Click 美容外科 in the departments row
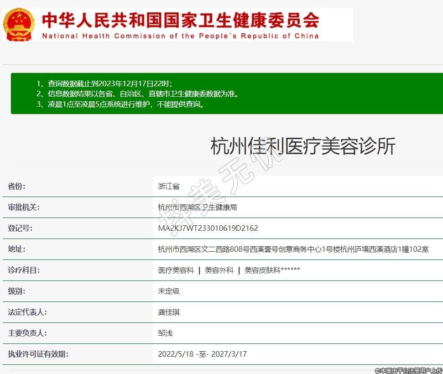The height and width of the screenshot is (374, 443). pos(219,270)
